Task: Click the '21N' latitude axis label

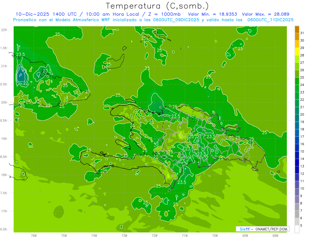Action: pos(4,66)
